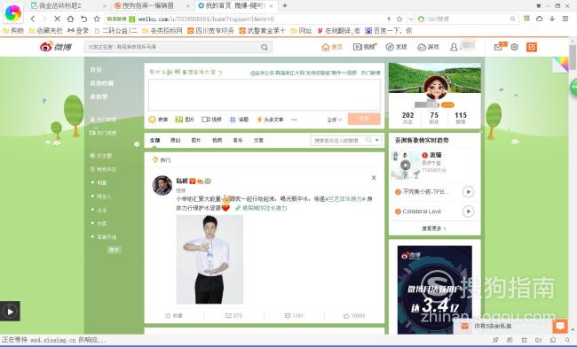View the 115 posts count
This screenshot has width=577, height=347.
click(461, 118)
